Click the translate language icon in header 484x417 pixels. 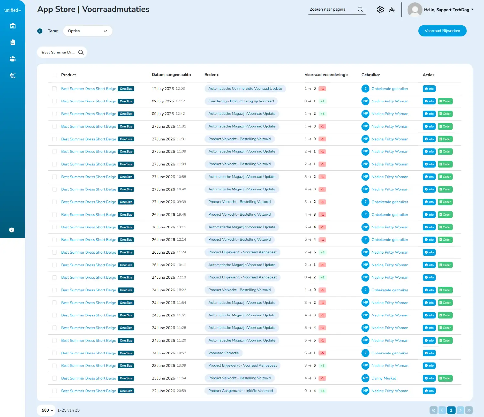[392, 10]
